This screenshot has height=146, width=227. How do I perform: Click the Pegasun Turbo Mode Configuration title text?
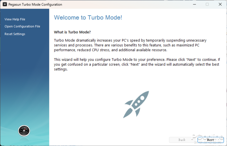point(35,5)
